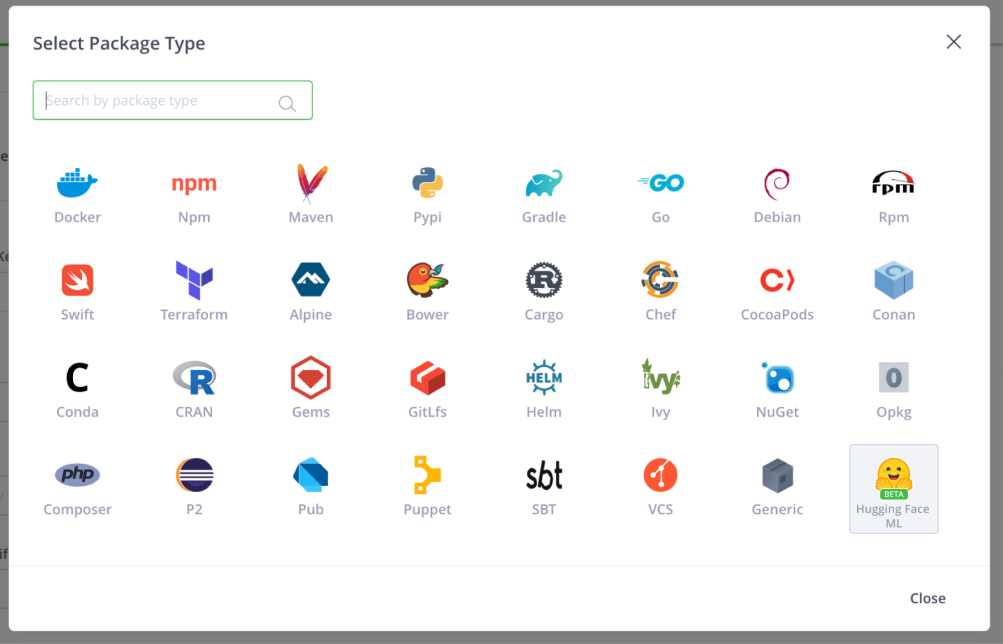The height and width of the screenshot is (644, 1003).
Task: Choose the Composer package type
Action: click(77, 487)
